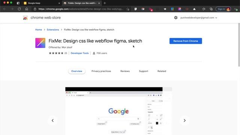The height and width of the screenshot is (135, 240).
Task: Add this page to favorites via star-plus icon
Action: [128, 9]
